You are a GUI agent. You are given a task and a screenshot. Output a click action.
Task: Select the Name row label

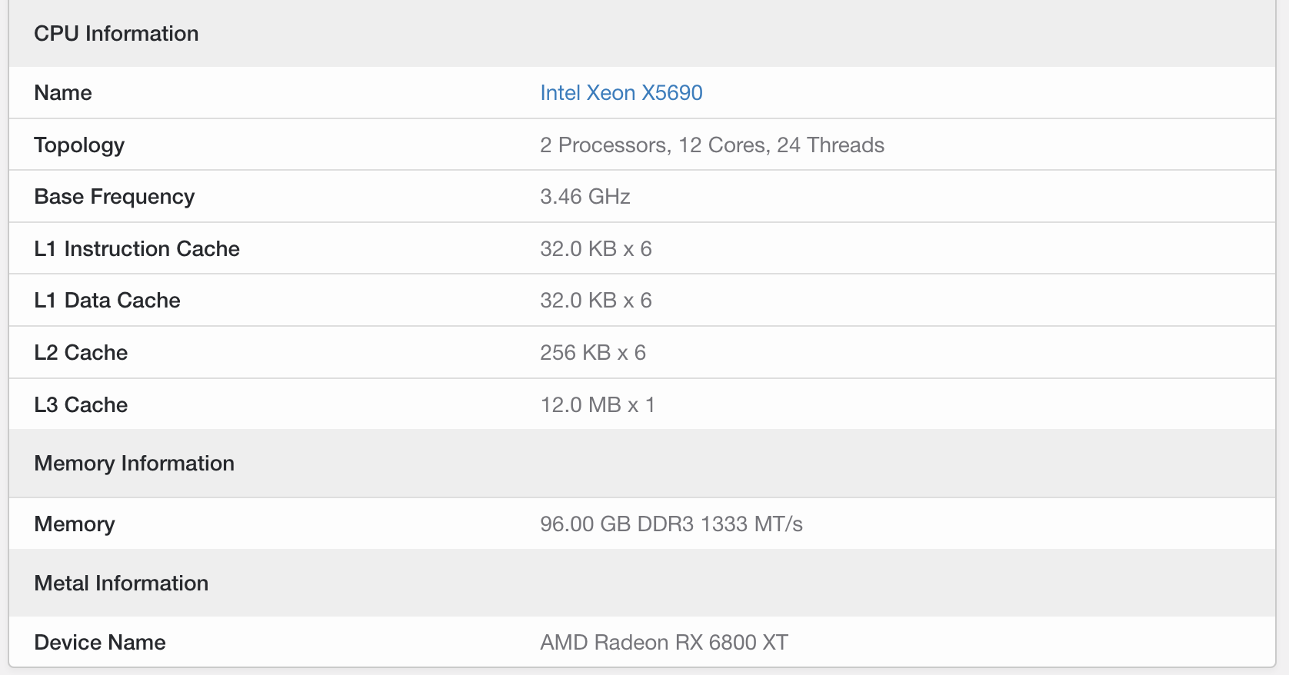pos(63,93)
